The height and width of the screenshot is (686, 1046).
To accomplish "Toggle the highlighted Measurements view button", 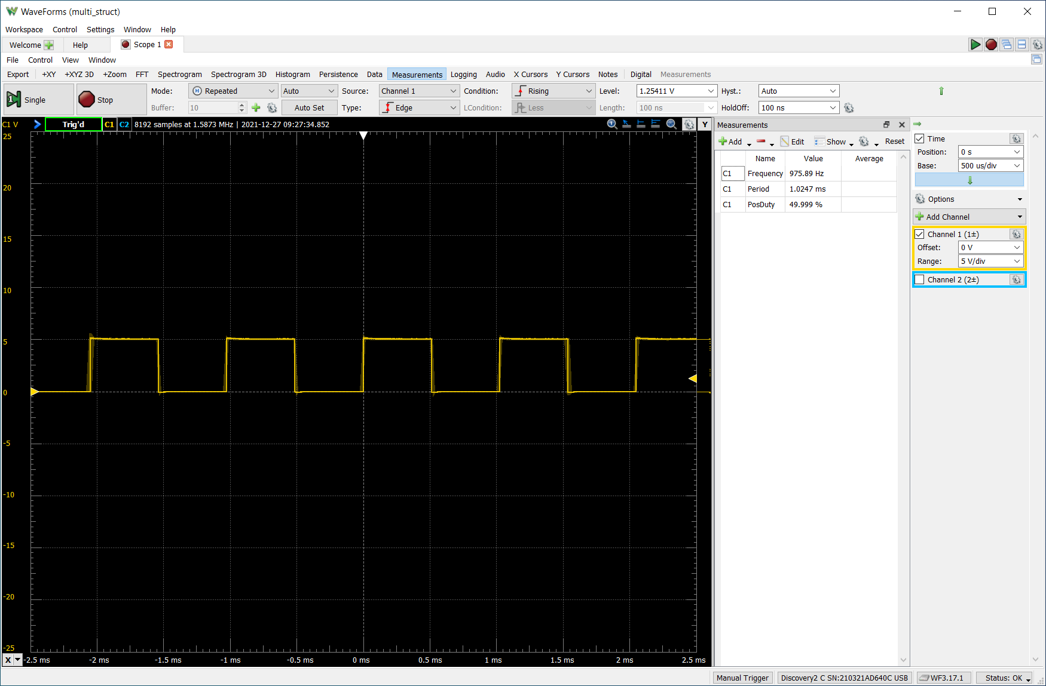I will click(417, 74).
